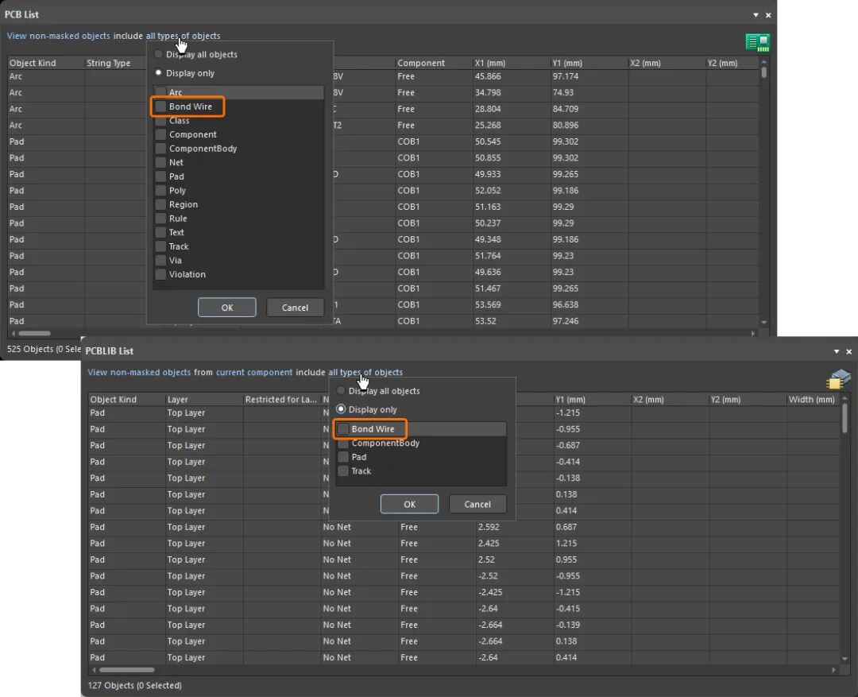Click 'current component' link in PCBLIB List

[254, 372]
